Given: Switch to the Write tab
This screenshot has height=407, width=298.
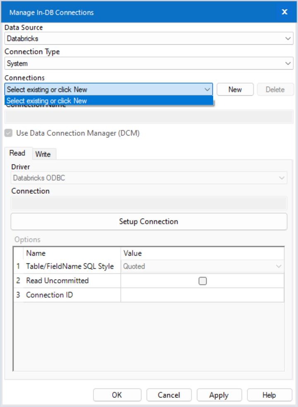Looking at the screenshot, I should coord(43,154).
